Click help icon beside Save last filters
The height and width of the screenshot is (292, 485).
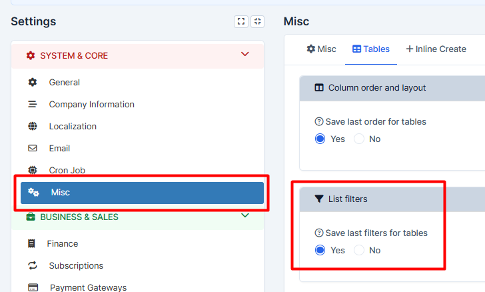(319, 233)
